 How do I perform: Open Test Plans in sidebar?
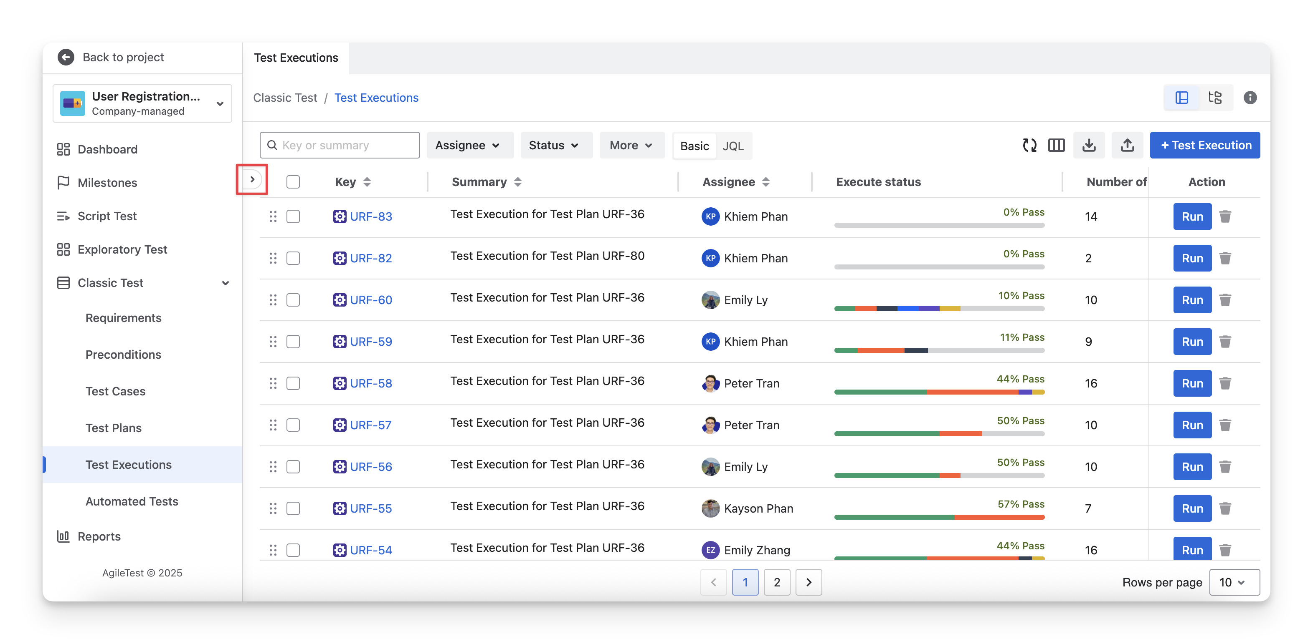[114, 428]
